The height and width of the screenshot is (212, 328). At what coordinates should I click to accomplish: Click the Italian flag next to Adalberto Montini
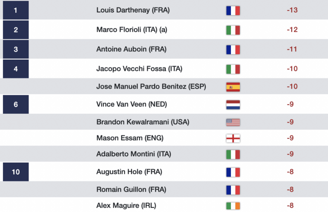coord(233,154)
